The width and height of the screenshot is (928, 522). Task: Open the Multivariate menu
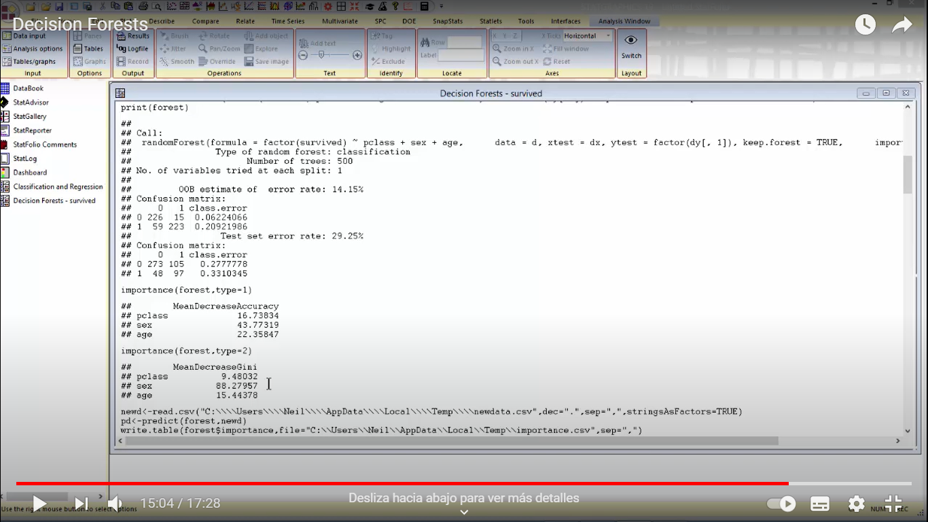click(x=340, y=21)
